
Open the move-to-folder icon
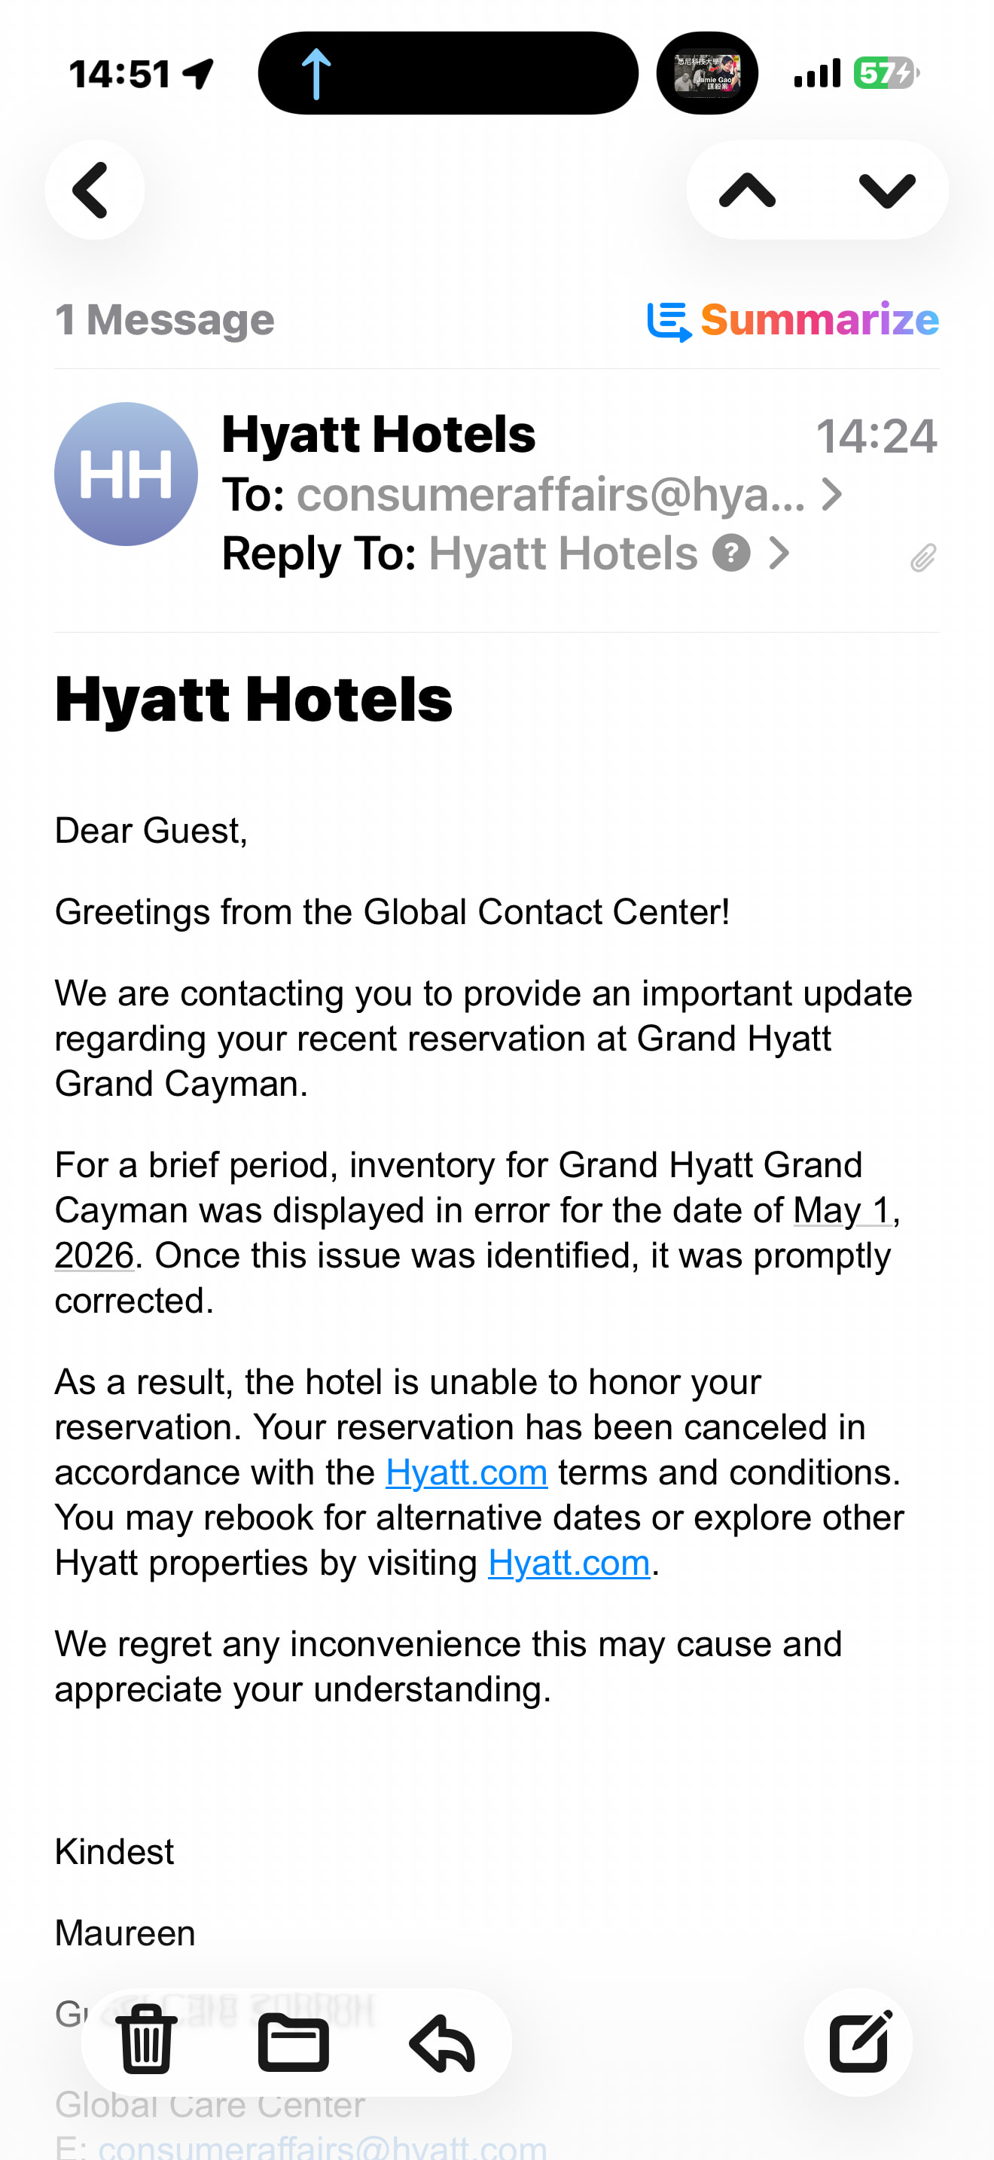(294, 2042)
